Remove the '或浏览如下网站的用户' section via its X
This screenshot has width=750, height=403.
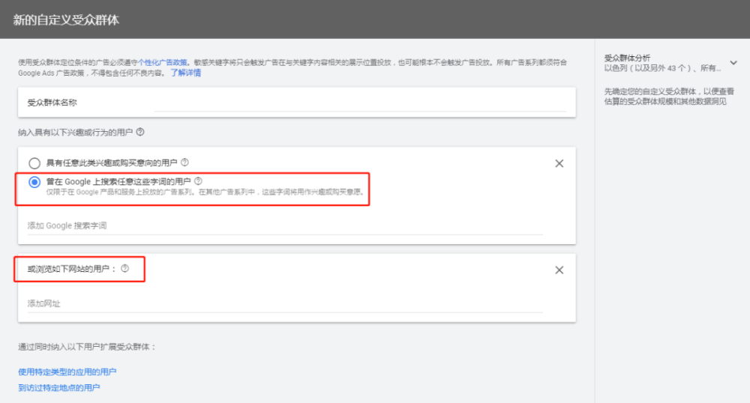point(559,270)
